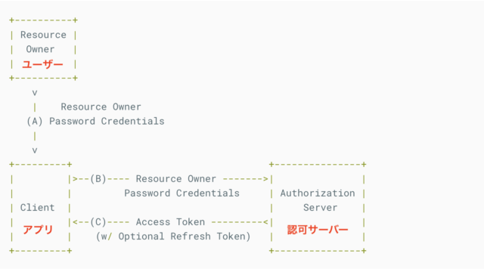Viewport: 484px width, 272px height.
Task: Select the red 認可サーバー label
Action: click(318, 230)
